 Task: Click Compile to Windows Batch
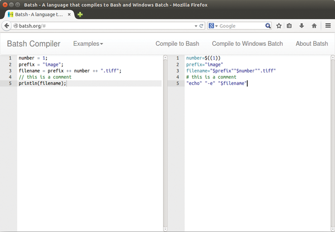pos(247,43)
